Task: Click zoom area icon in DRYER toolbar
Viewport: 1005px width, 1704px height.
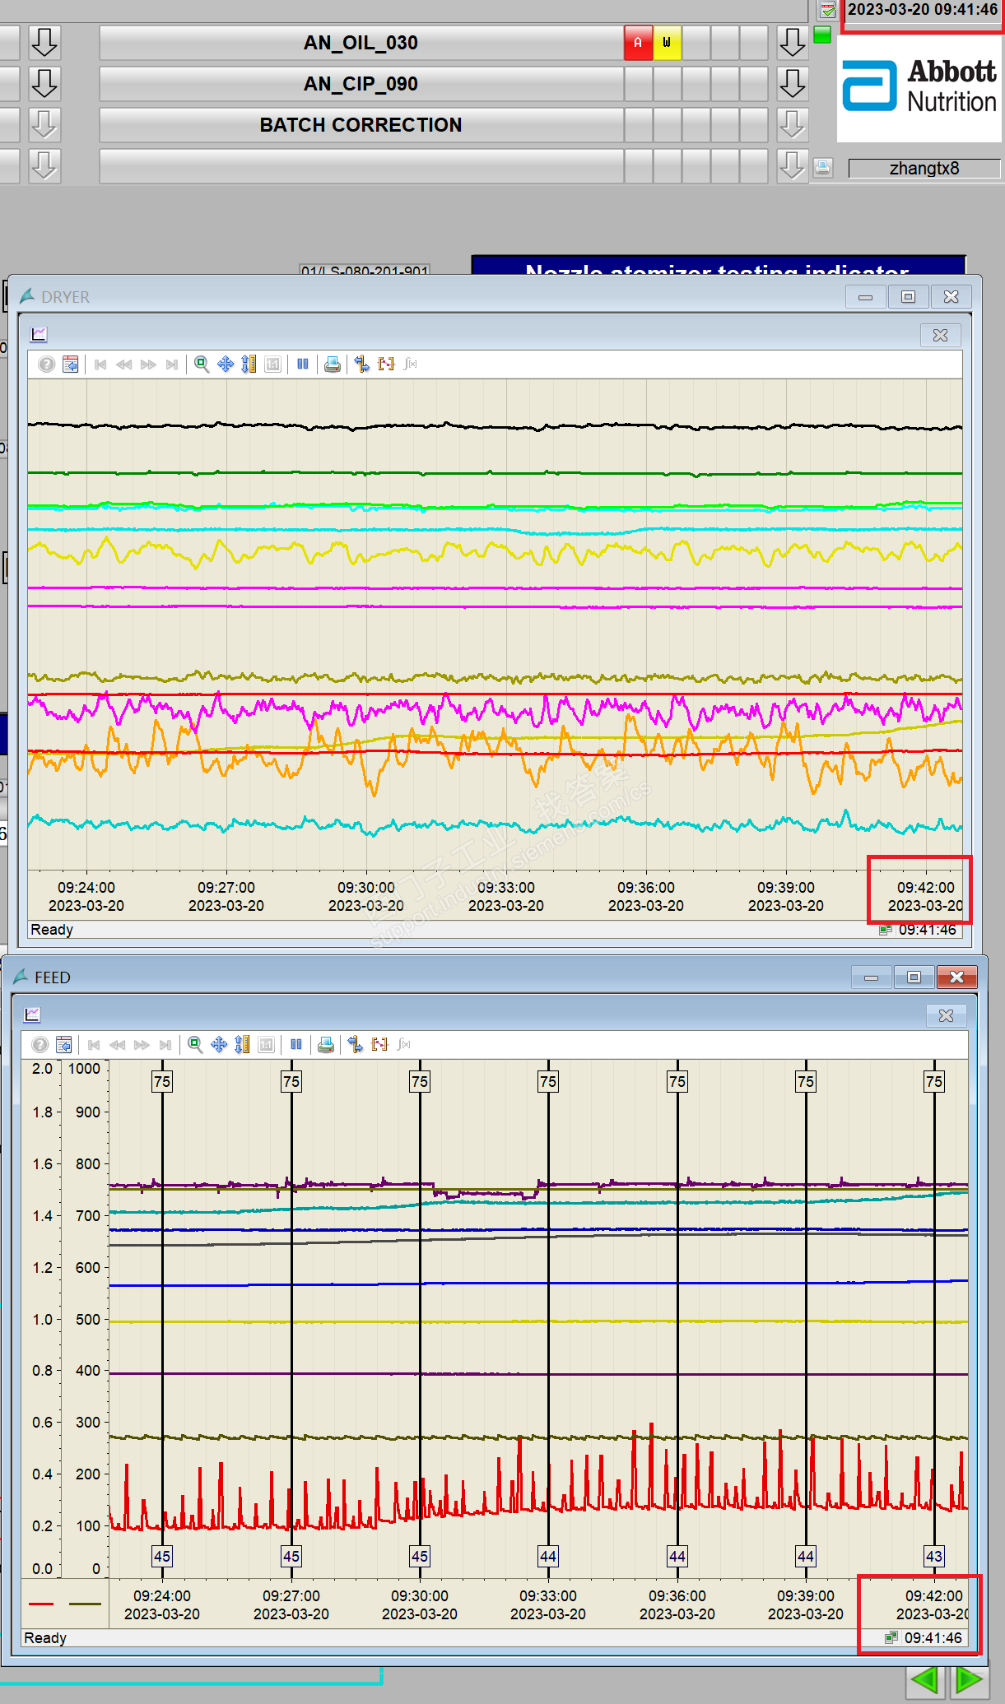Action: 201,364
